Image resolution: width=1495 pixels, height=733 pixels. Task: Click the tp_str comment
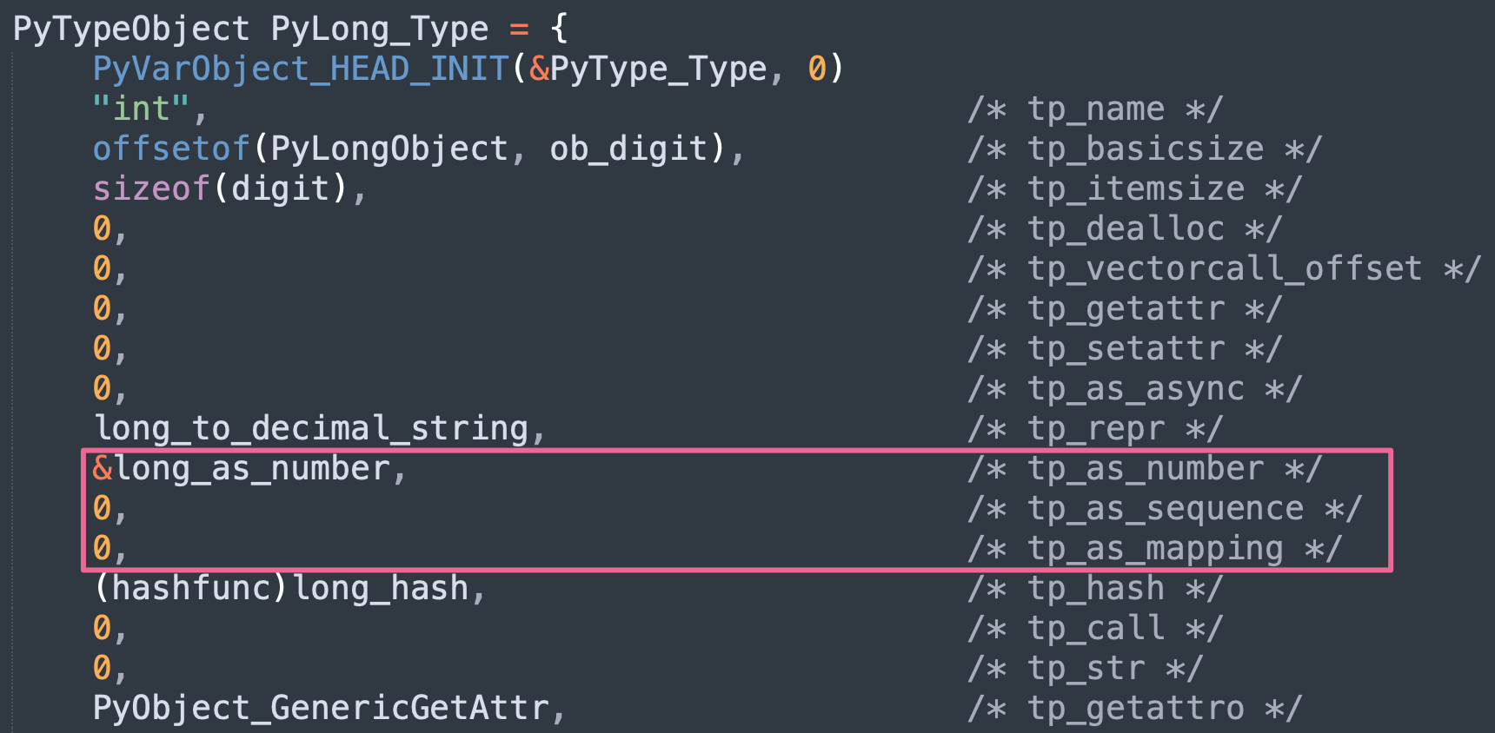pyautogui.click(x=1086, y=668)
